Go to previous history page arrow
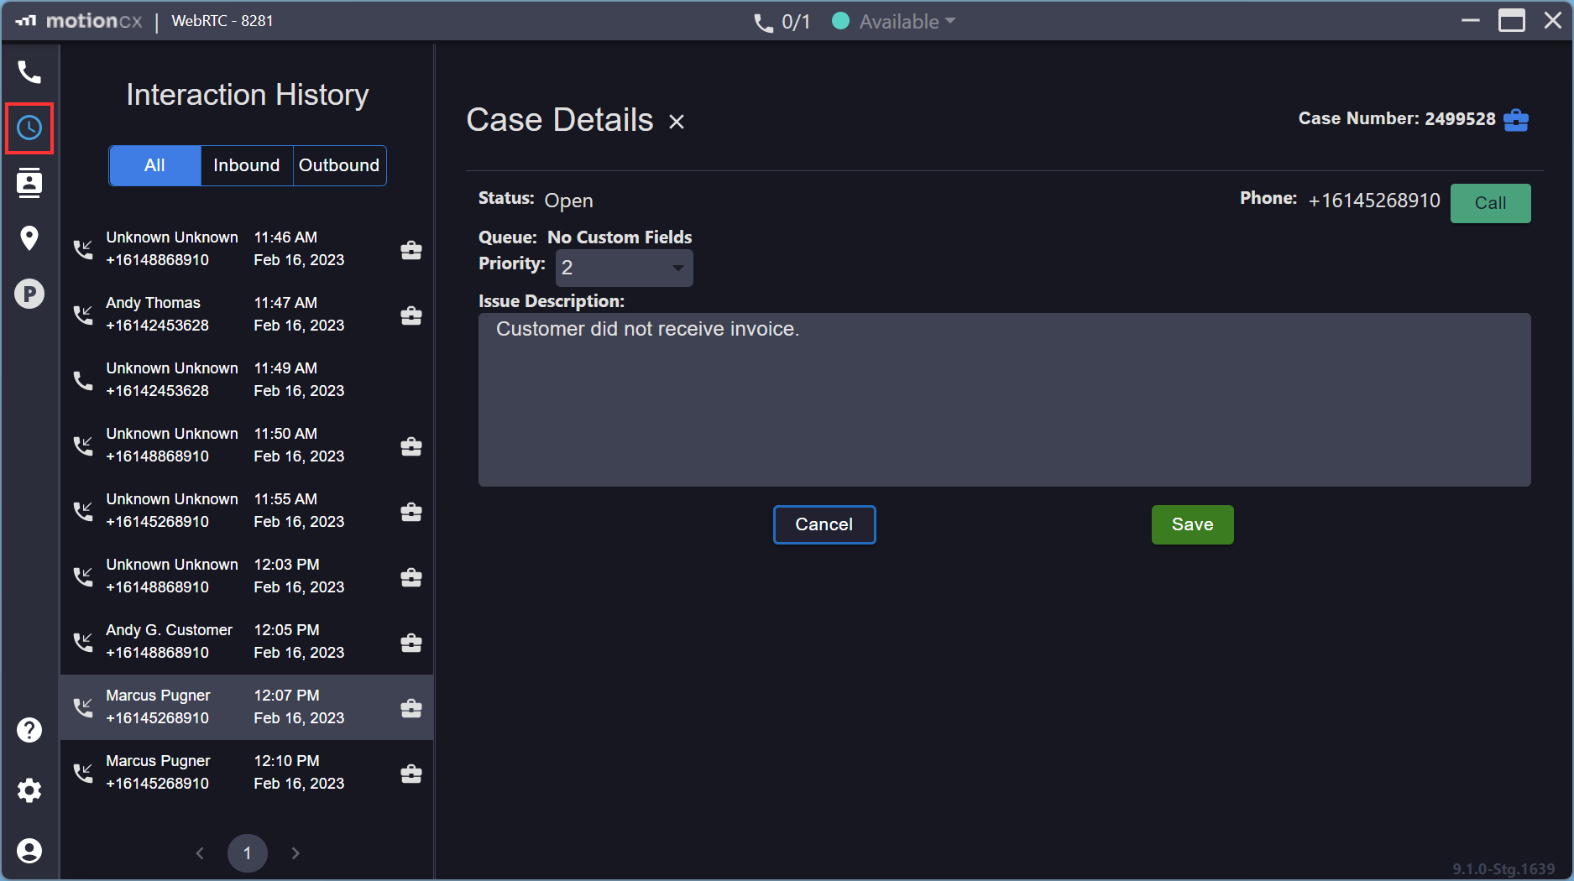This screenshot has width=1574, height=881. coord(200,853)
